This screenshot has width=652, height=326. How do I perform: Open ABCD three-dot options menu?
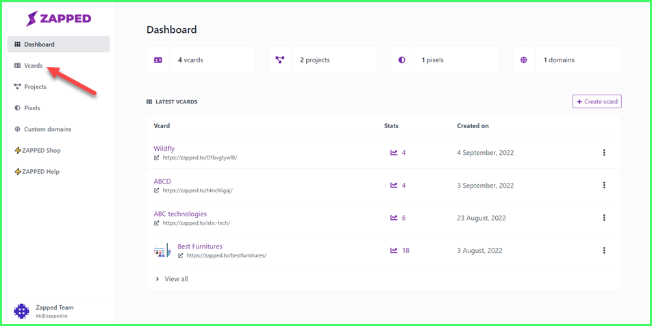(604, 185)
